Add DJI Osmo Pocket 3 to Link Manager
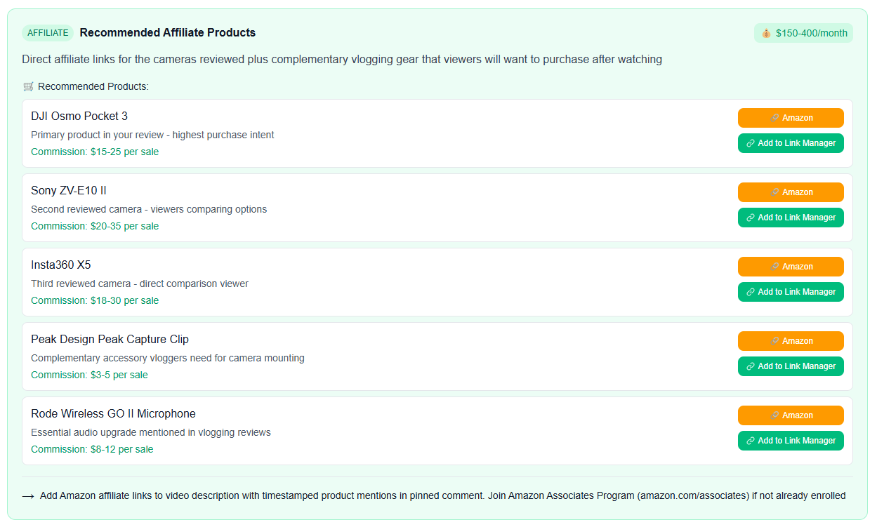Viewport: 877px width, 527px height. pyautogui.click(x=790, y=143)
